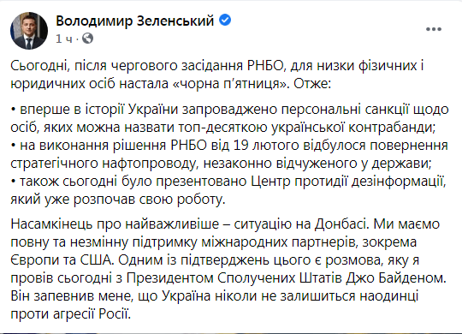Viewport: 462px width, 334px height.
Task: Click the closing words 'проти агресії Росії'
Action: [70, 314]
